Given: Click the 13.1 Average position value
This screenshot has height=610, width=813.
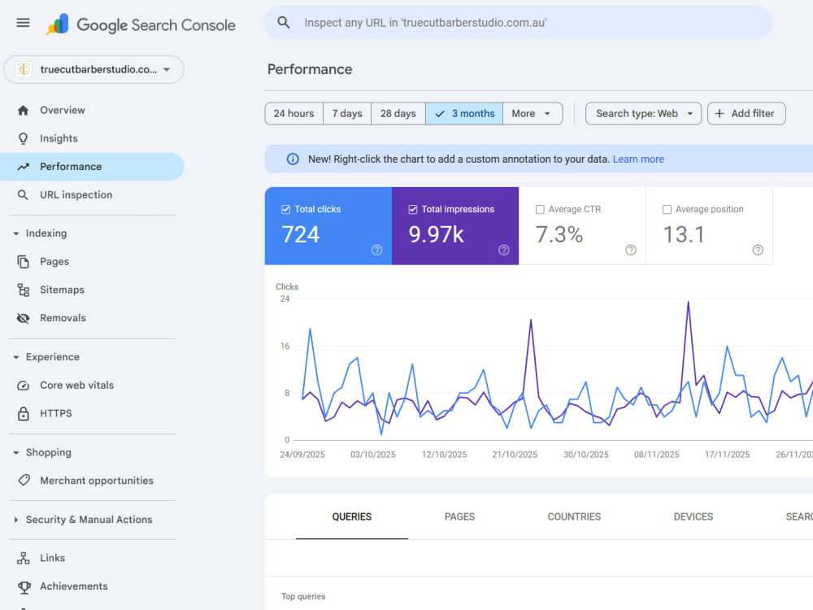Looking at the screenshot, I should pos(684,234).
